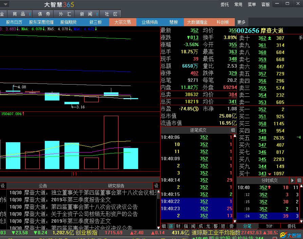Select the 债券 market tab
Image resolution: width=303 pixels, height=239 pixels.
click(44, 14)
